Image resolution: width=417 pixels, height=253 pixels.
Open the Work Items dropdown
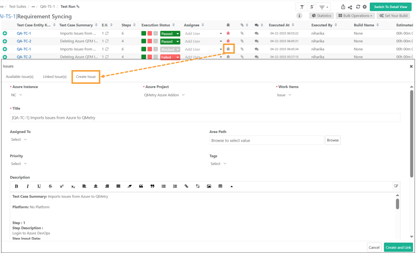coord(284,95)
